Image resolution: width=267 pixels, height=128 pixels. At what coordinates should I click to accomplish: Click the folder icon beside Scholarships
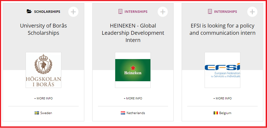[29, 11]
